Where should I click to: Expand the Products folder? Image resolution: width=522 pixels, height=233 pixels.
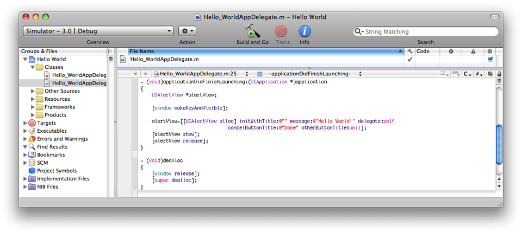pyautogui.click(x=33, y=115)
